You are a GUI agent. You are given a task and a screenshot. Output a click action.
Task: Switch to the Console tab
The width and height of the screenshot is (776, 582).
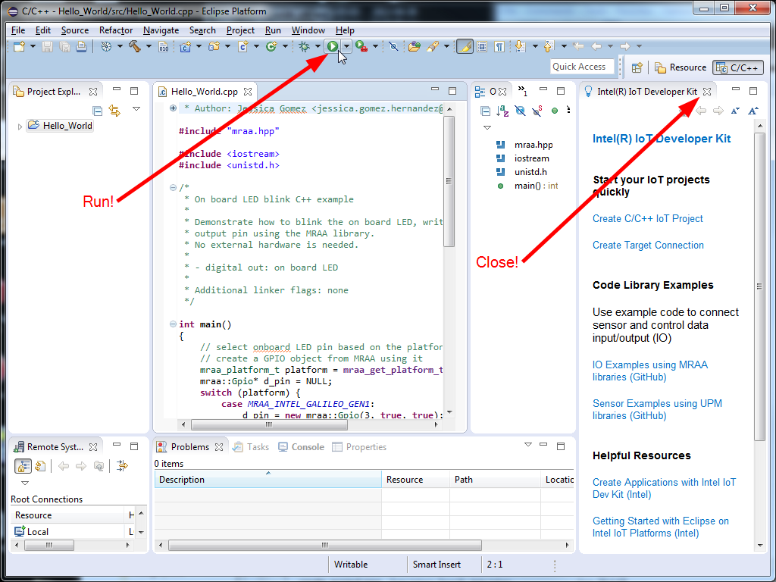[x=301, y=447]
